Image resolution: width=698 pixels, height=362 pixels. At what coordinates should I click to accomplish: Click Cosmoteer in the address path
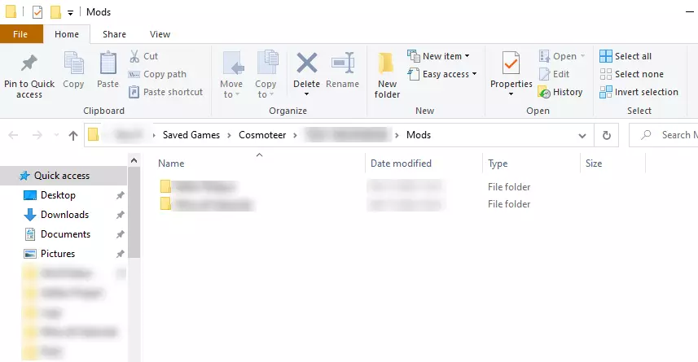click(262, 135)
